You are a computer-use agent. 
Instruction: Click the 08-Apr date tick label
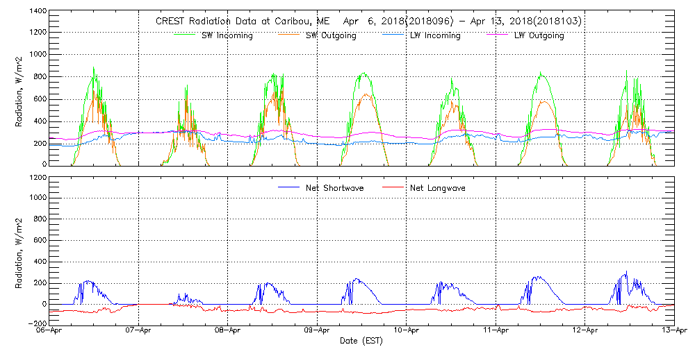click(228, 332)
